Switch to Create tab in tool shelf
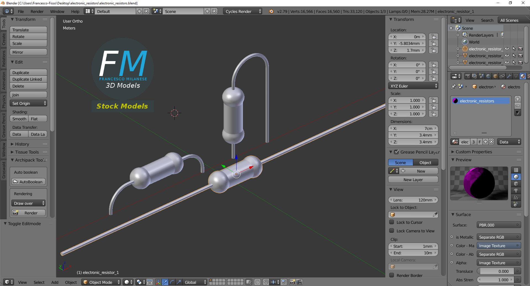Image resolution: width=530 pixels, height=286 pixels. pyautogui.click(x=4, y=39)
